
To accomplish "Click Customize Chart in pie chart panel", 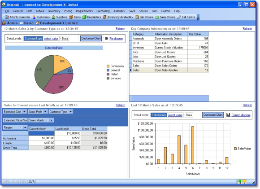I will point(91,38).
